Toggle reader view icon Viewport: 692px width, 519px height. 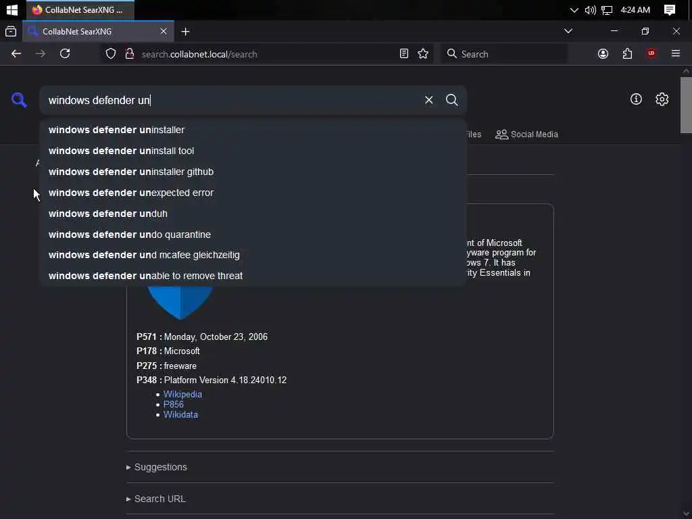click(404, 54)
